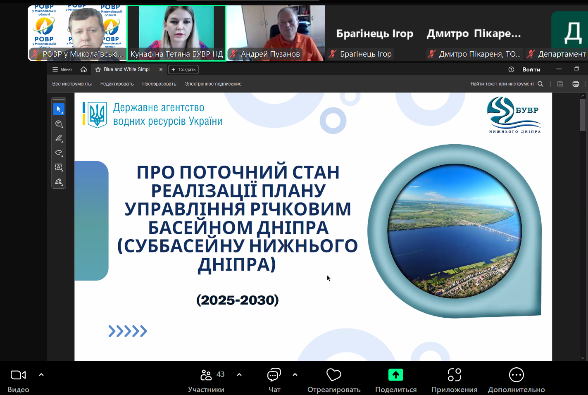Select Дмитро Пікареня participant tile
Image resolution: width=588 pixels, height=395 pixels.
coord(474,33)
